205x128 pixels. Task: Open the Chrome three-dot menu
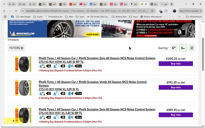tap(201, 11)
